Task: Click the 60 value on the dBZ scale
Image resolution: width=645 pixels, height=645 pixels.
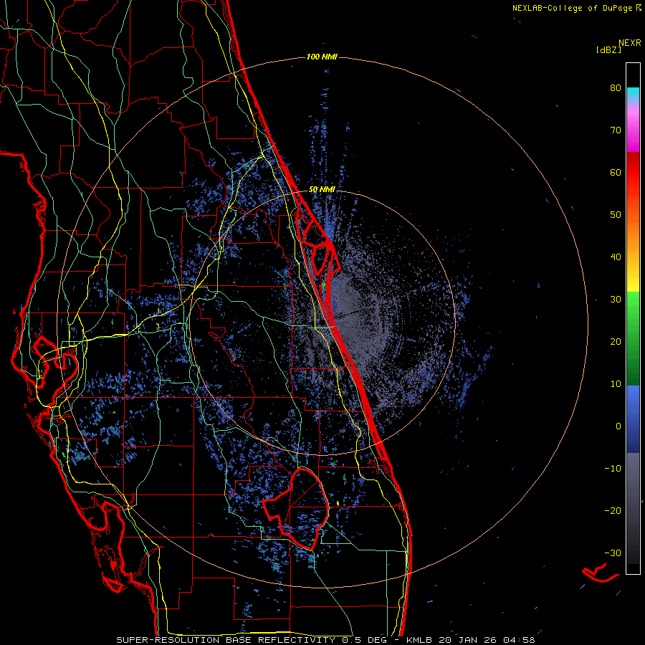Action: pos(616,172)
